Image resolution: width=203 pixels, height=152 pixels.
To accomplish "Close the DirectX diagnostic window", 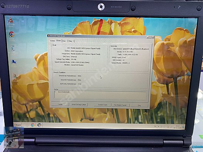I will 153,37.
